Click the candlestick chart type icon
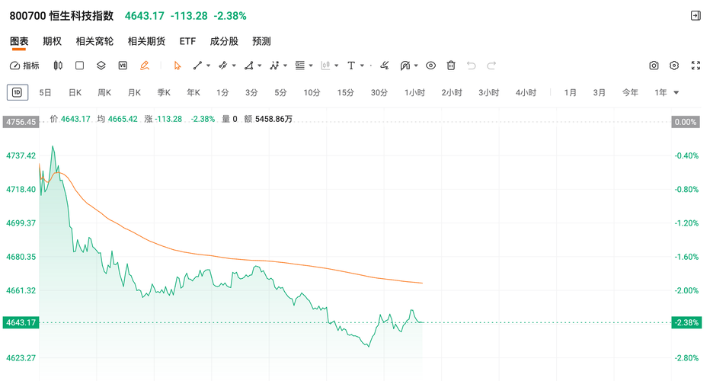This screenshot has width=710, height=381. 57,66
